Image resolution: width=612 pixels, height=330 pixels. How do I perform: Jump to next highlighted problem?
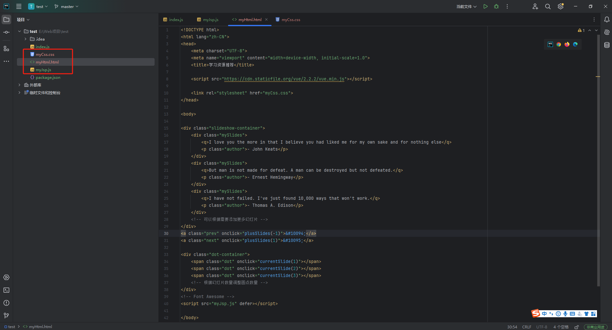click(x=596, y=30)
